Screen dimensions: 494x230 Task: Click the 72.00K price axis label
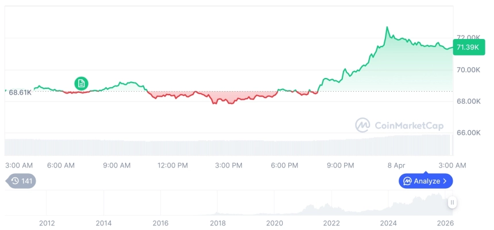tap(468, 38)
